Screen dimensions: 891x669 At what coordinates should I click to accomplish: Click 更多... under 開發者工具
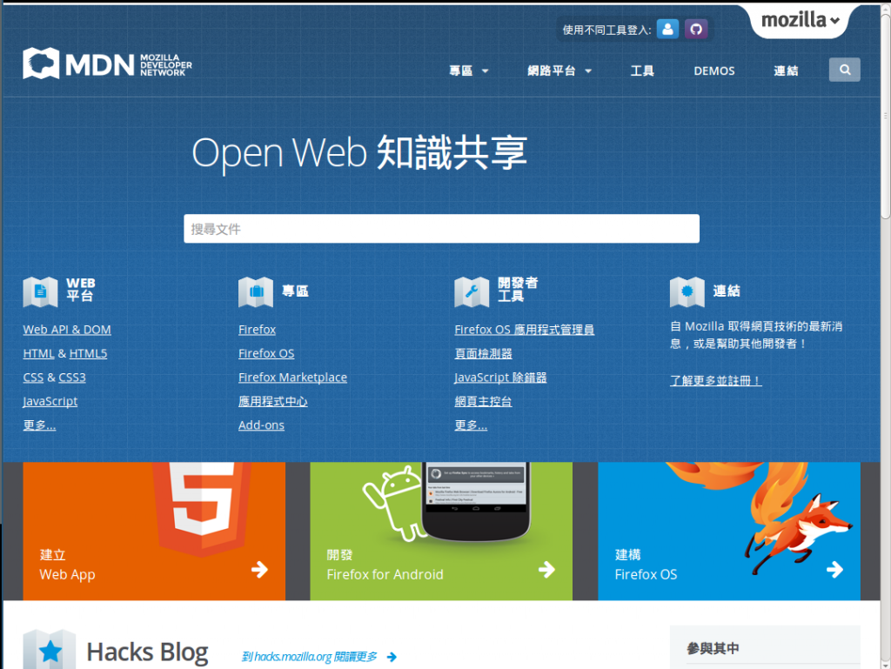(471, 425)
